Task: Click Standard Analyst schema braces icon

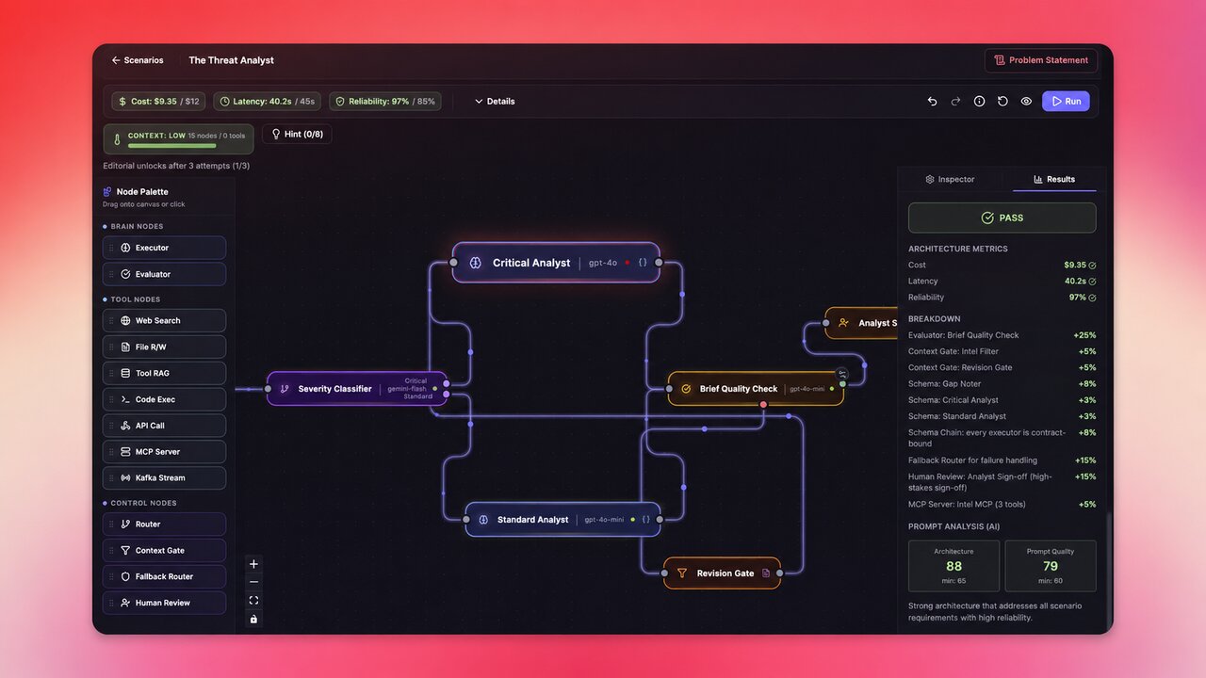Action: tap(645, 519)
